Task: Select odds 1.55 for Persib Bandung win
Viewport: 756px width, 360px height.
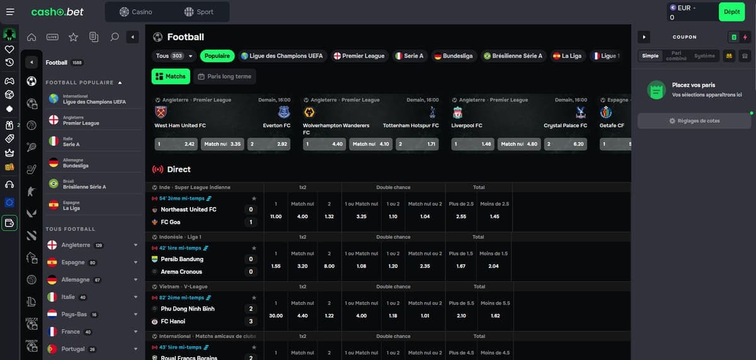Action: coord(276,266)
